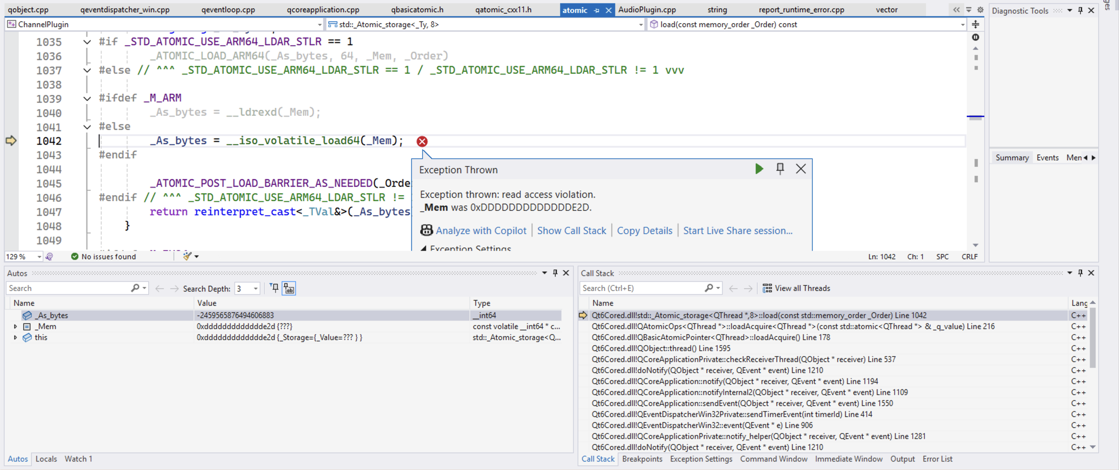Pin the Exception Thrown popup
This screenshot has height=470, width=1119.
[780, 169]
